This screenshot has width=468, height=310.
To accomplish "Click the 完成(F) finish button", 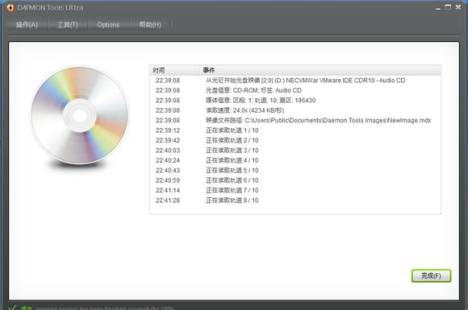I will [x=431, y=275].
